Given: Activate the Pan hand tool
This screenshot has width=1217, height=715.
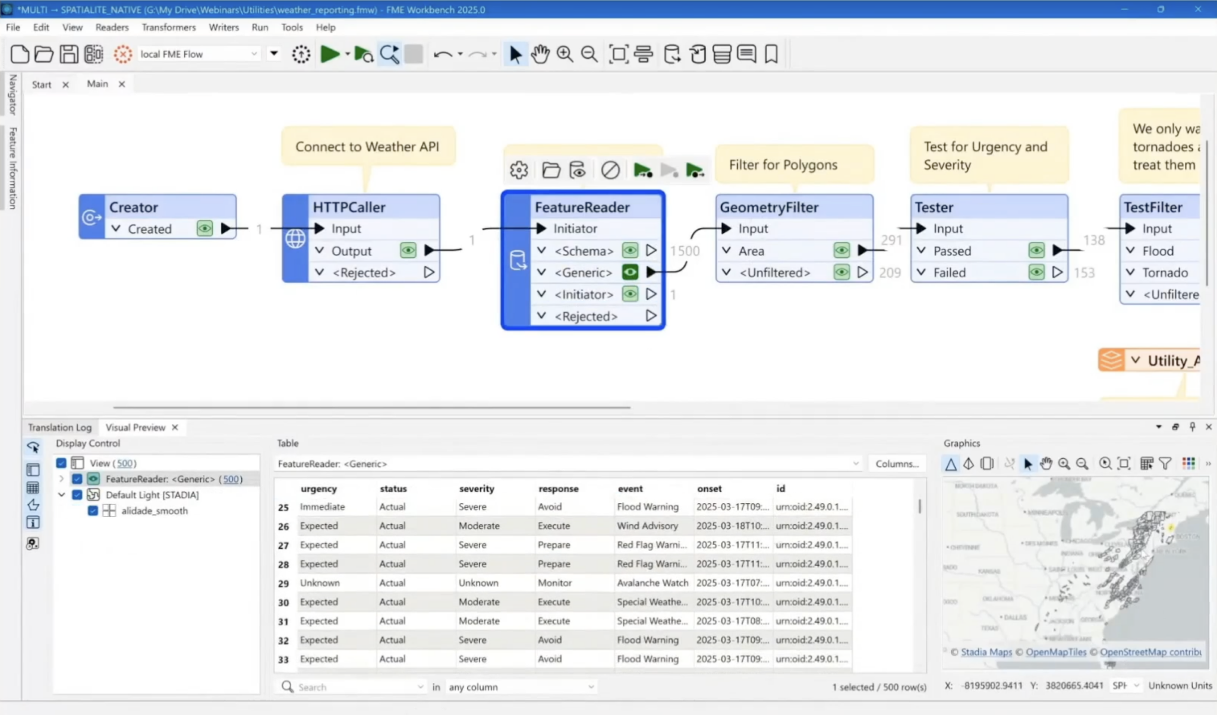Looking at the screenshot, I should point(540,54).
